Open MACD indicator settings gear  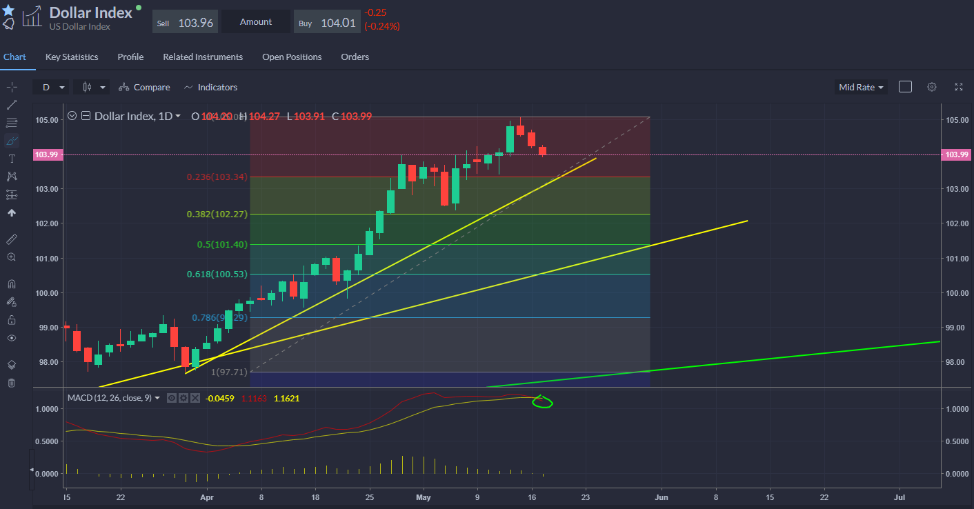183,398
